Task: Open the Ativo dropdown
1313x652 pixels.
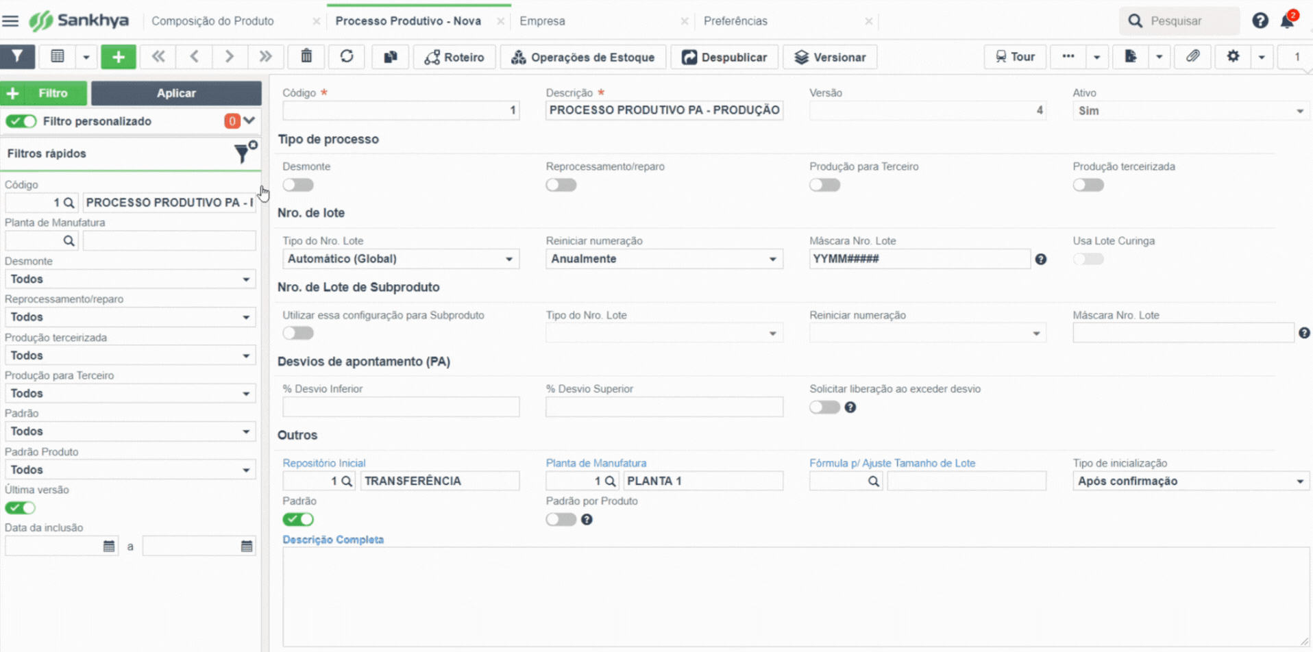Action: 1191,111
